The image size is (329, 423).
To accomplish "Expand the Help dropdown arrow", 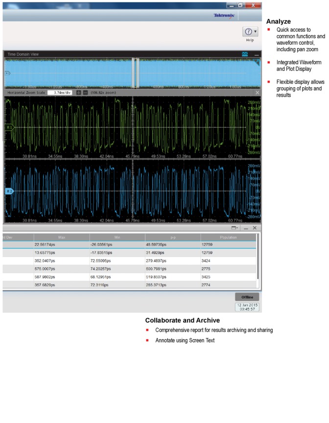I will [x=255, y=32].
